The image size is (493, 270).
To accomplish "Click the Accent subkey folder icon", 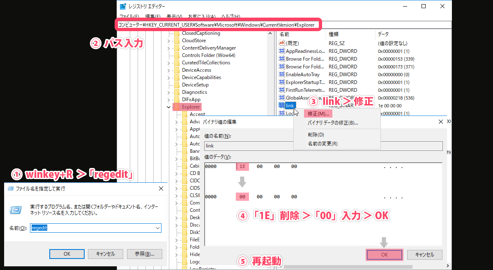I will pos(185,114).
